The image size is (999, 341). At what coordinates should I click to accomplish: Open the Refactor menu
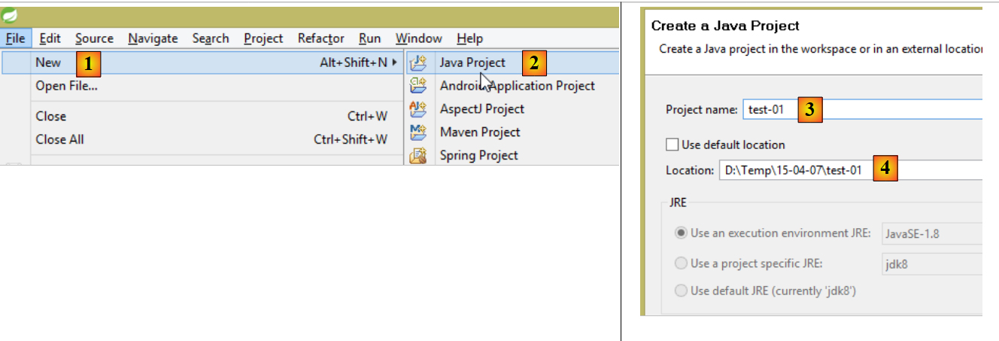coord(320,38)
